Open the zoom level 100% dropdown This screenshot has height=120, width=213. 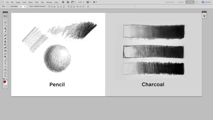[81, 2]
